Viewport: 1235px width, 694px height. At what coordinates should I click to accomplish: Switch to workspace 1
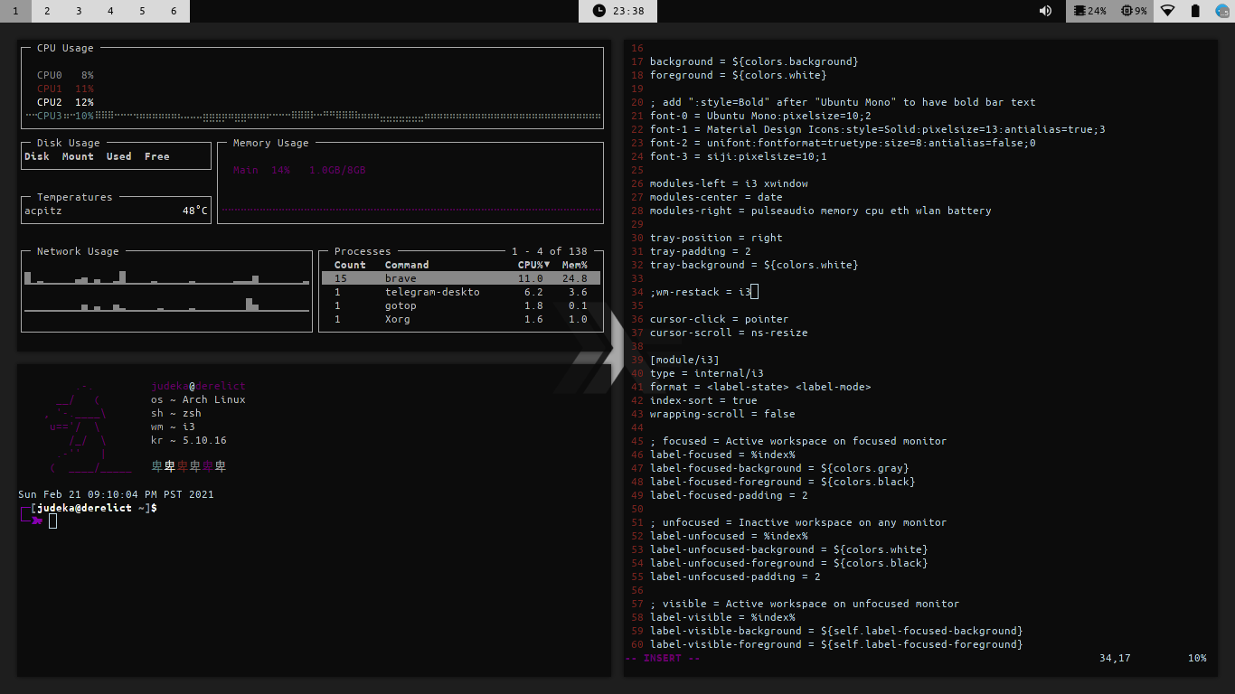pos(15,11)
